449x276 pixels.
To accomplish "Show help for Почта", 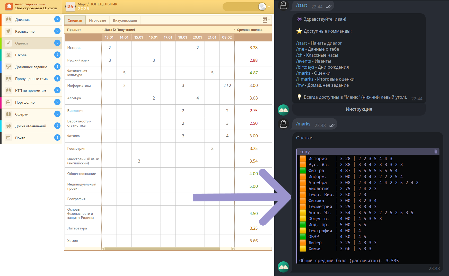I will pyautogui.click(x=57, y=138).
